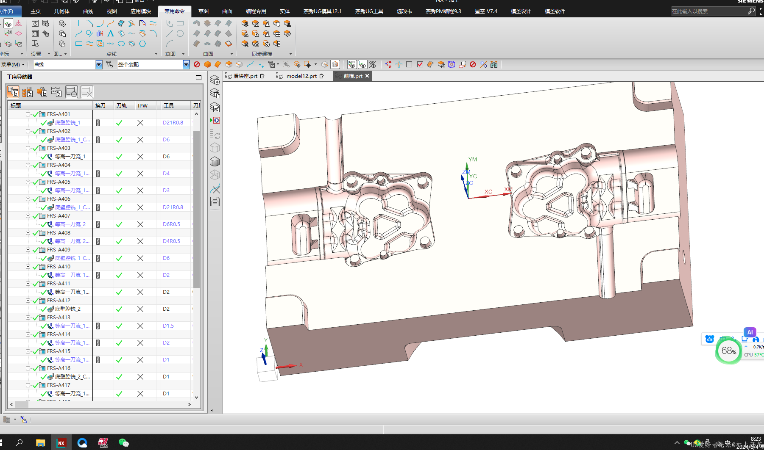Toggle the WCS display eye icon
Screen dimensions: 764x450
tap(362, 64)
